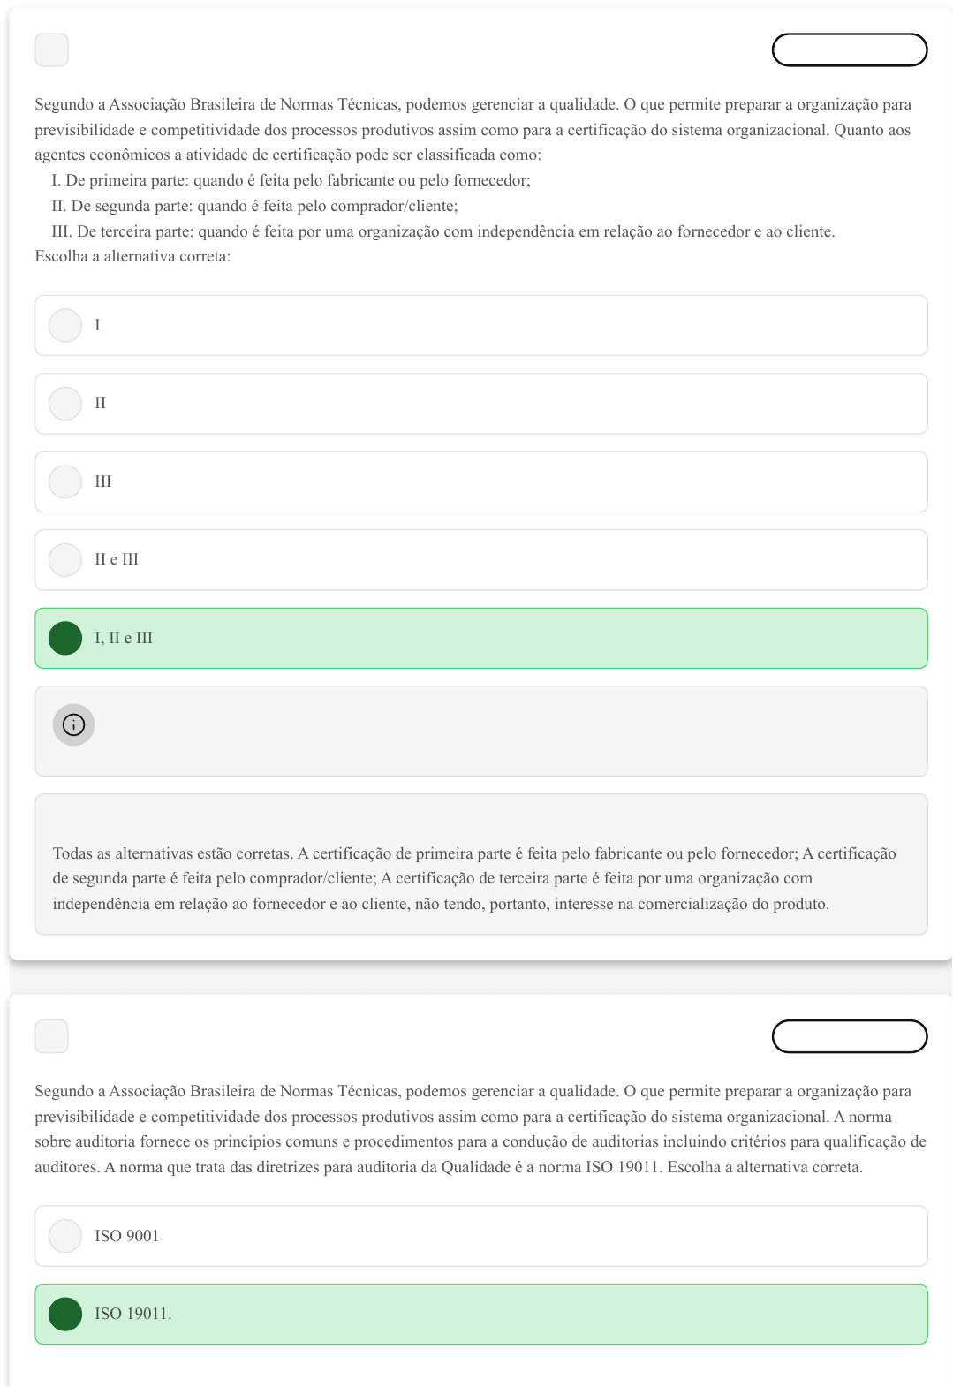The width and height of the screenshot is (953, 1387).
Task: Click statement "De terceira parte" in question text
Action: (443, 231)
